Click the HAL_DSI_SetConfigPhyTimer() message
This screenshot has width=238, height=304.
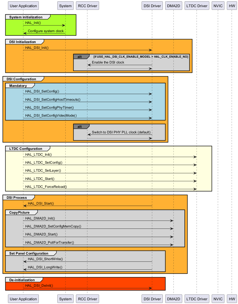click(x=49, y=108)
